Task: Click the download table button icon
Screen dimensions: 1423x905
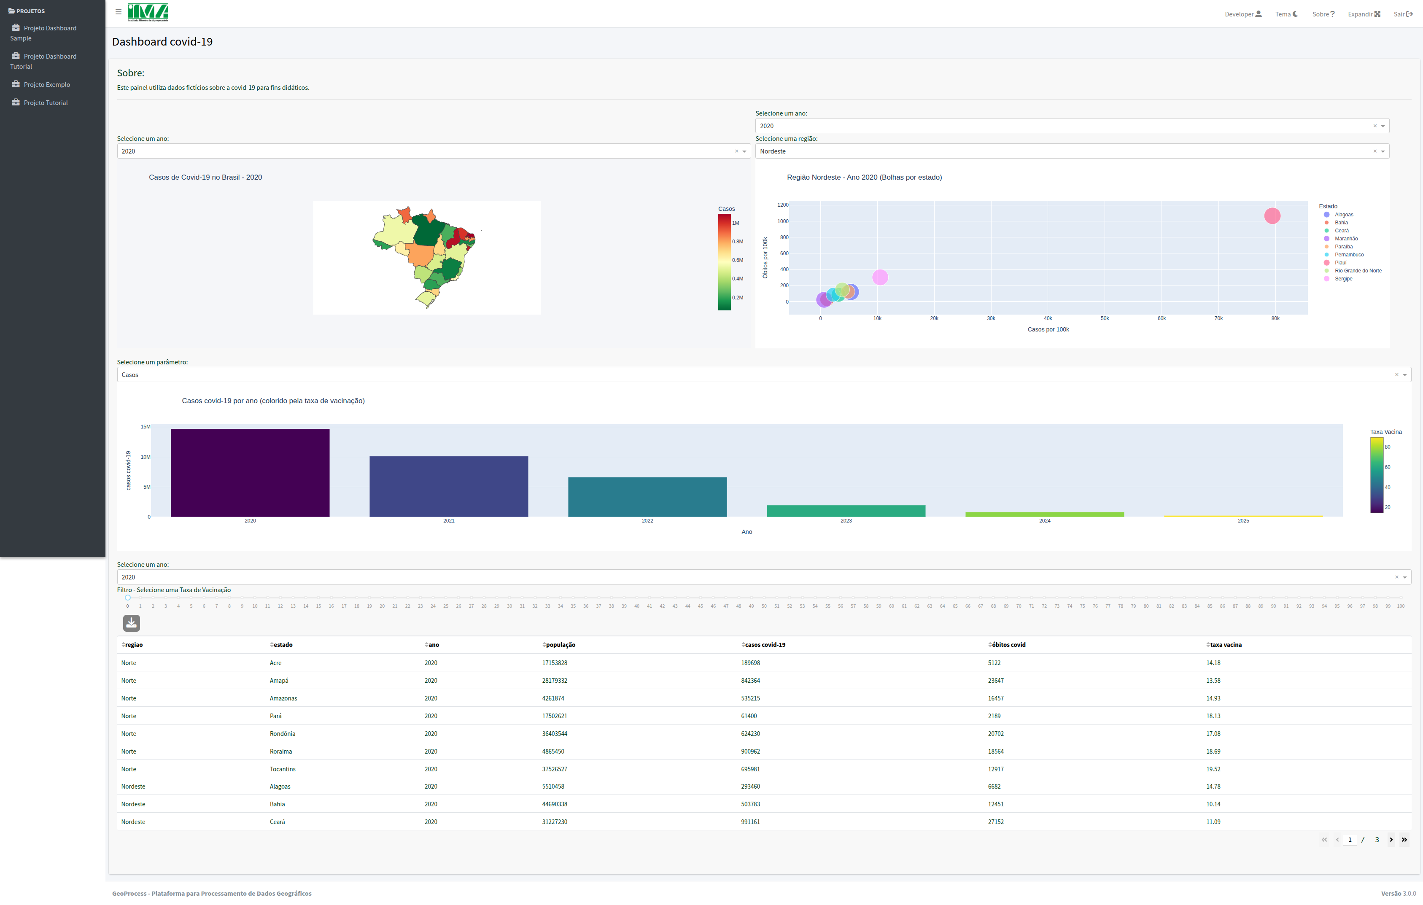Action: pyautogui.click(x=131, y=622)
